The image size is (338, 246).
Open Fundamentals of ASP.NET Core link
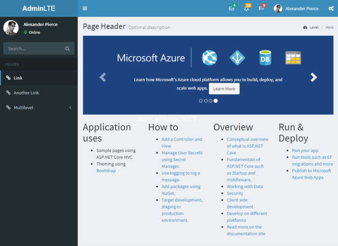coord(245,169)
